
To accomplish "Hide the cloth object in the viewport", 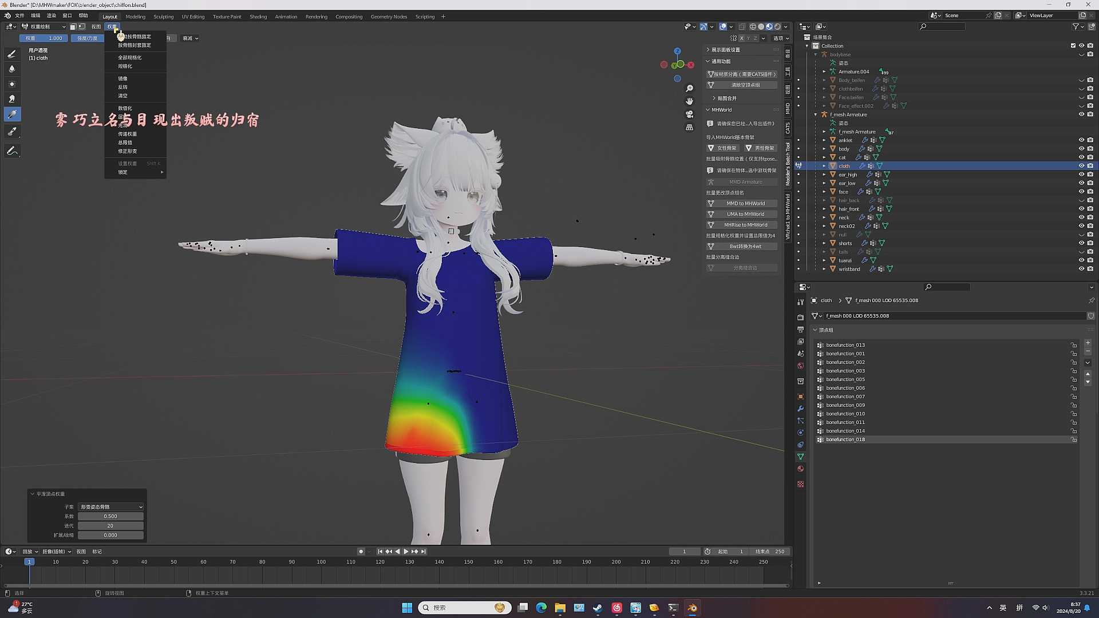I will click(x=1082, y=165).
